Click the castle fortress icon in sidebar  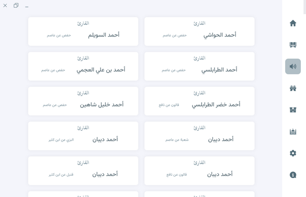pos(293,110)
